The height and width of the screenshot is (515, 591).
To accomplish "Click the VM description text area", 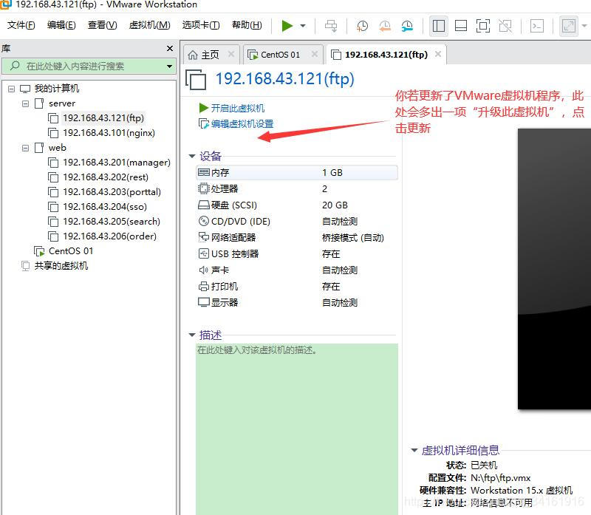I will tap(297, 429).
